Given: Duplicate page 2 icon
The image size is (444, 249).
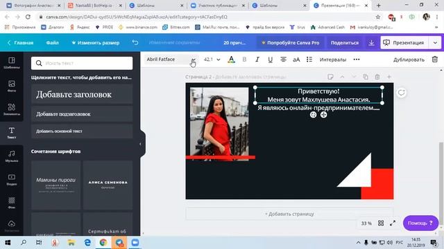Looking at the screenshot, I should [366, 77].
